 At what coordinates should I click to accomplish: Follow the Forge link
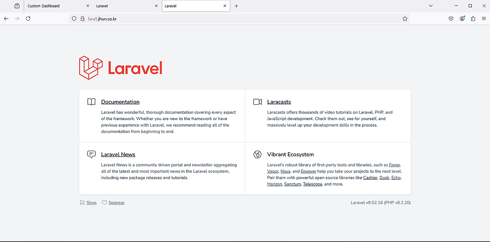pos(394,165)
